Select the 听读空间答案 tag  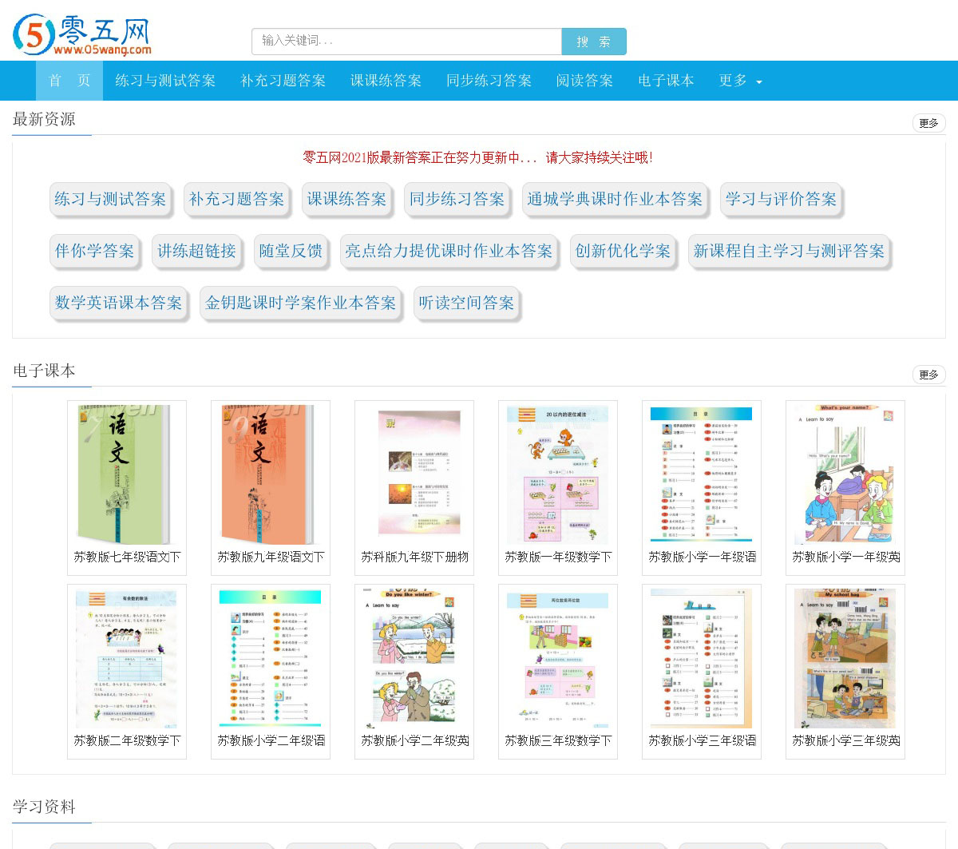(466, 303)
